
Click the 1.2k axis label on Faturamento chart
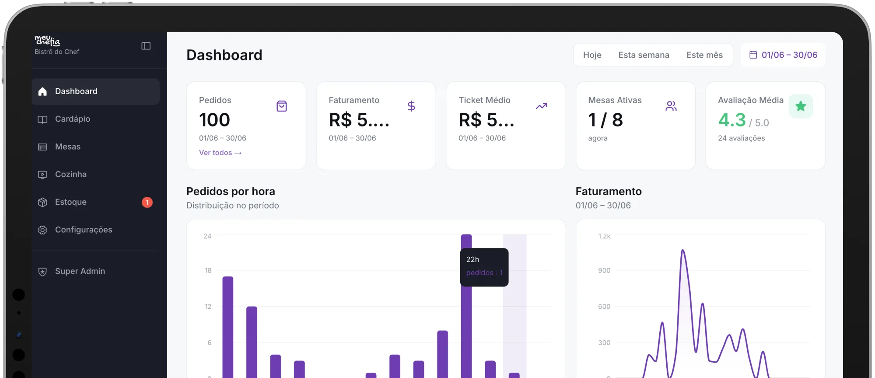coord(604,236)
